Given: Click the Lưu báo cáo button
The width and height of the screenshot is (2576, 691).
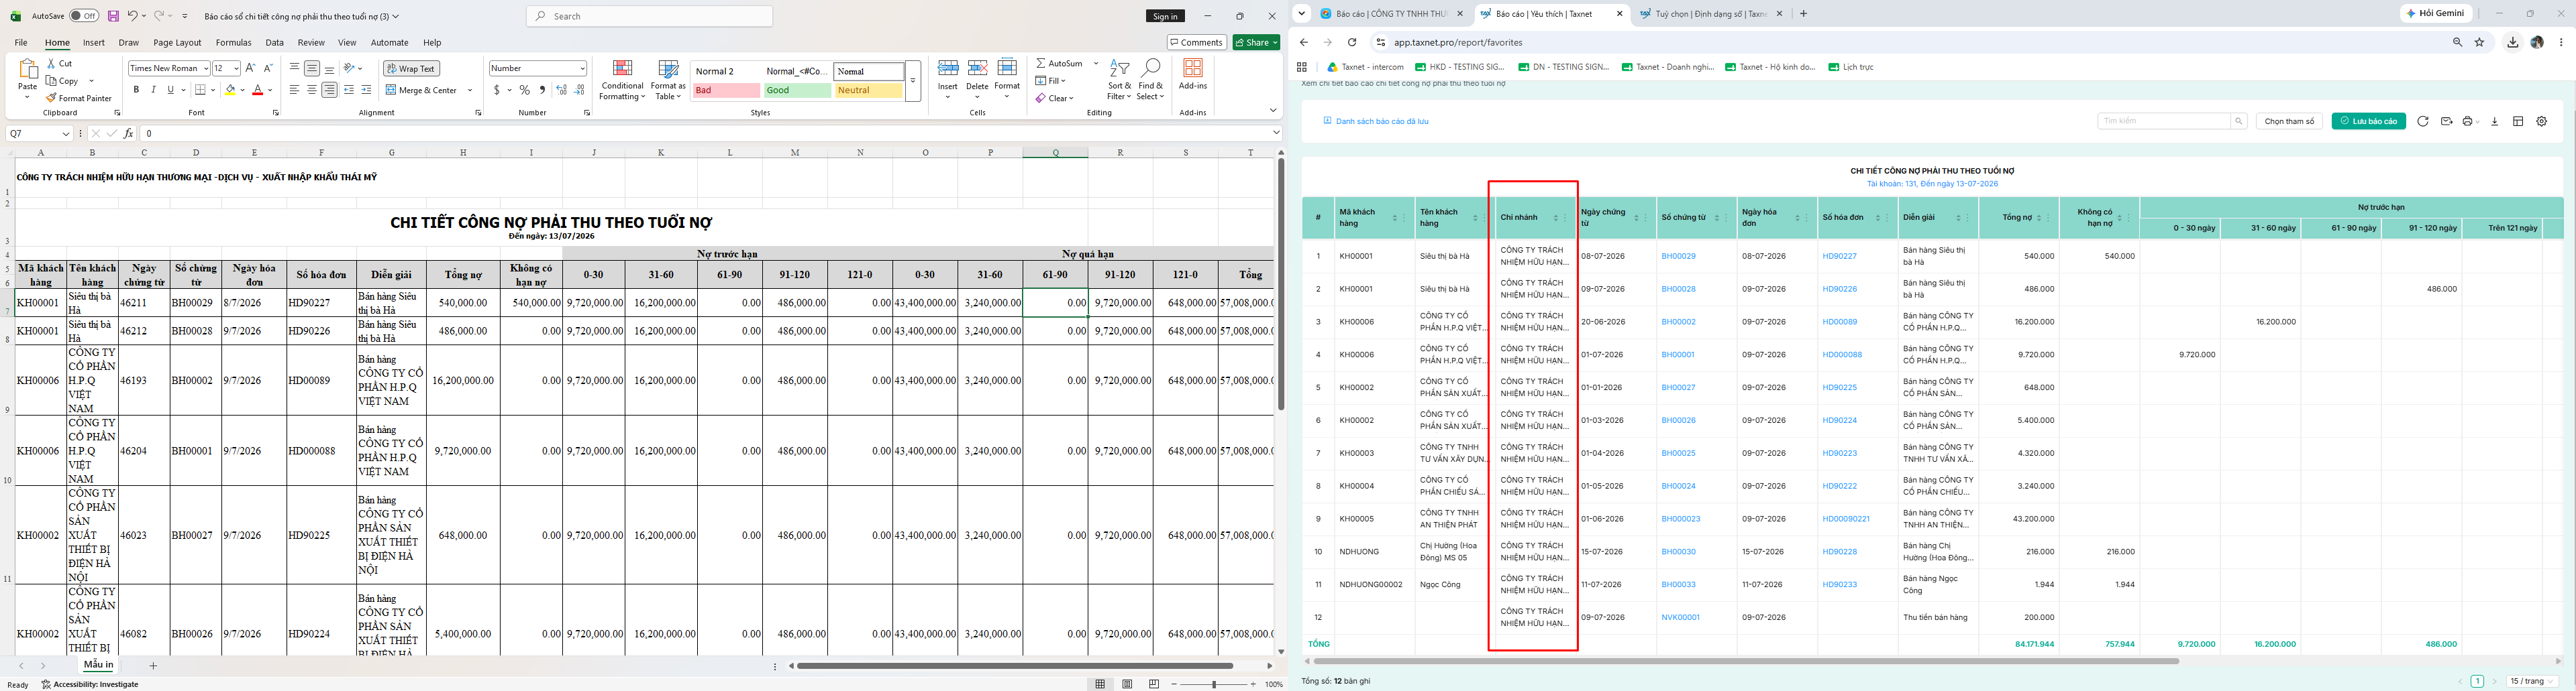Looking at the screenshot, I should pyautogui.click(x=2368, y=121).
